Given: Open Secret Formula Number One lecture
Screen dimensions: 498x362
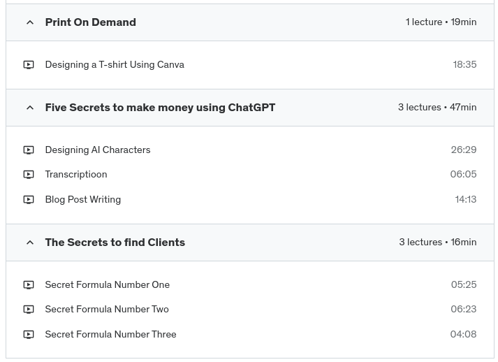Looking at the screenshot, I should [108, 285].
